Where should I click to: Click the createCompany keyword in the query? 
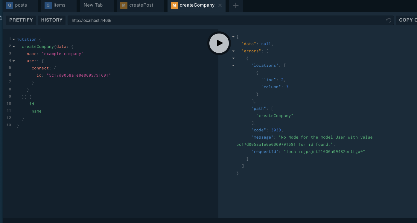click(38, 47)
